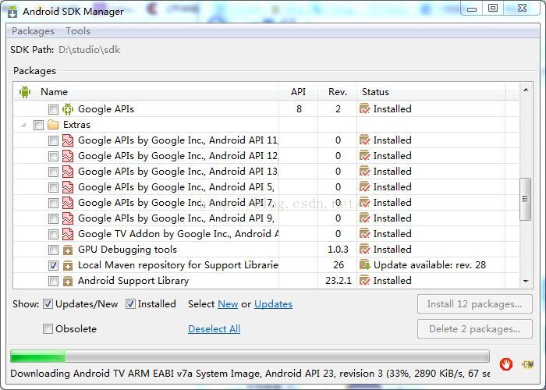Click the Android Support Library package icon

(68, 281)
